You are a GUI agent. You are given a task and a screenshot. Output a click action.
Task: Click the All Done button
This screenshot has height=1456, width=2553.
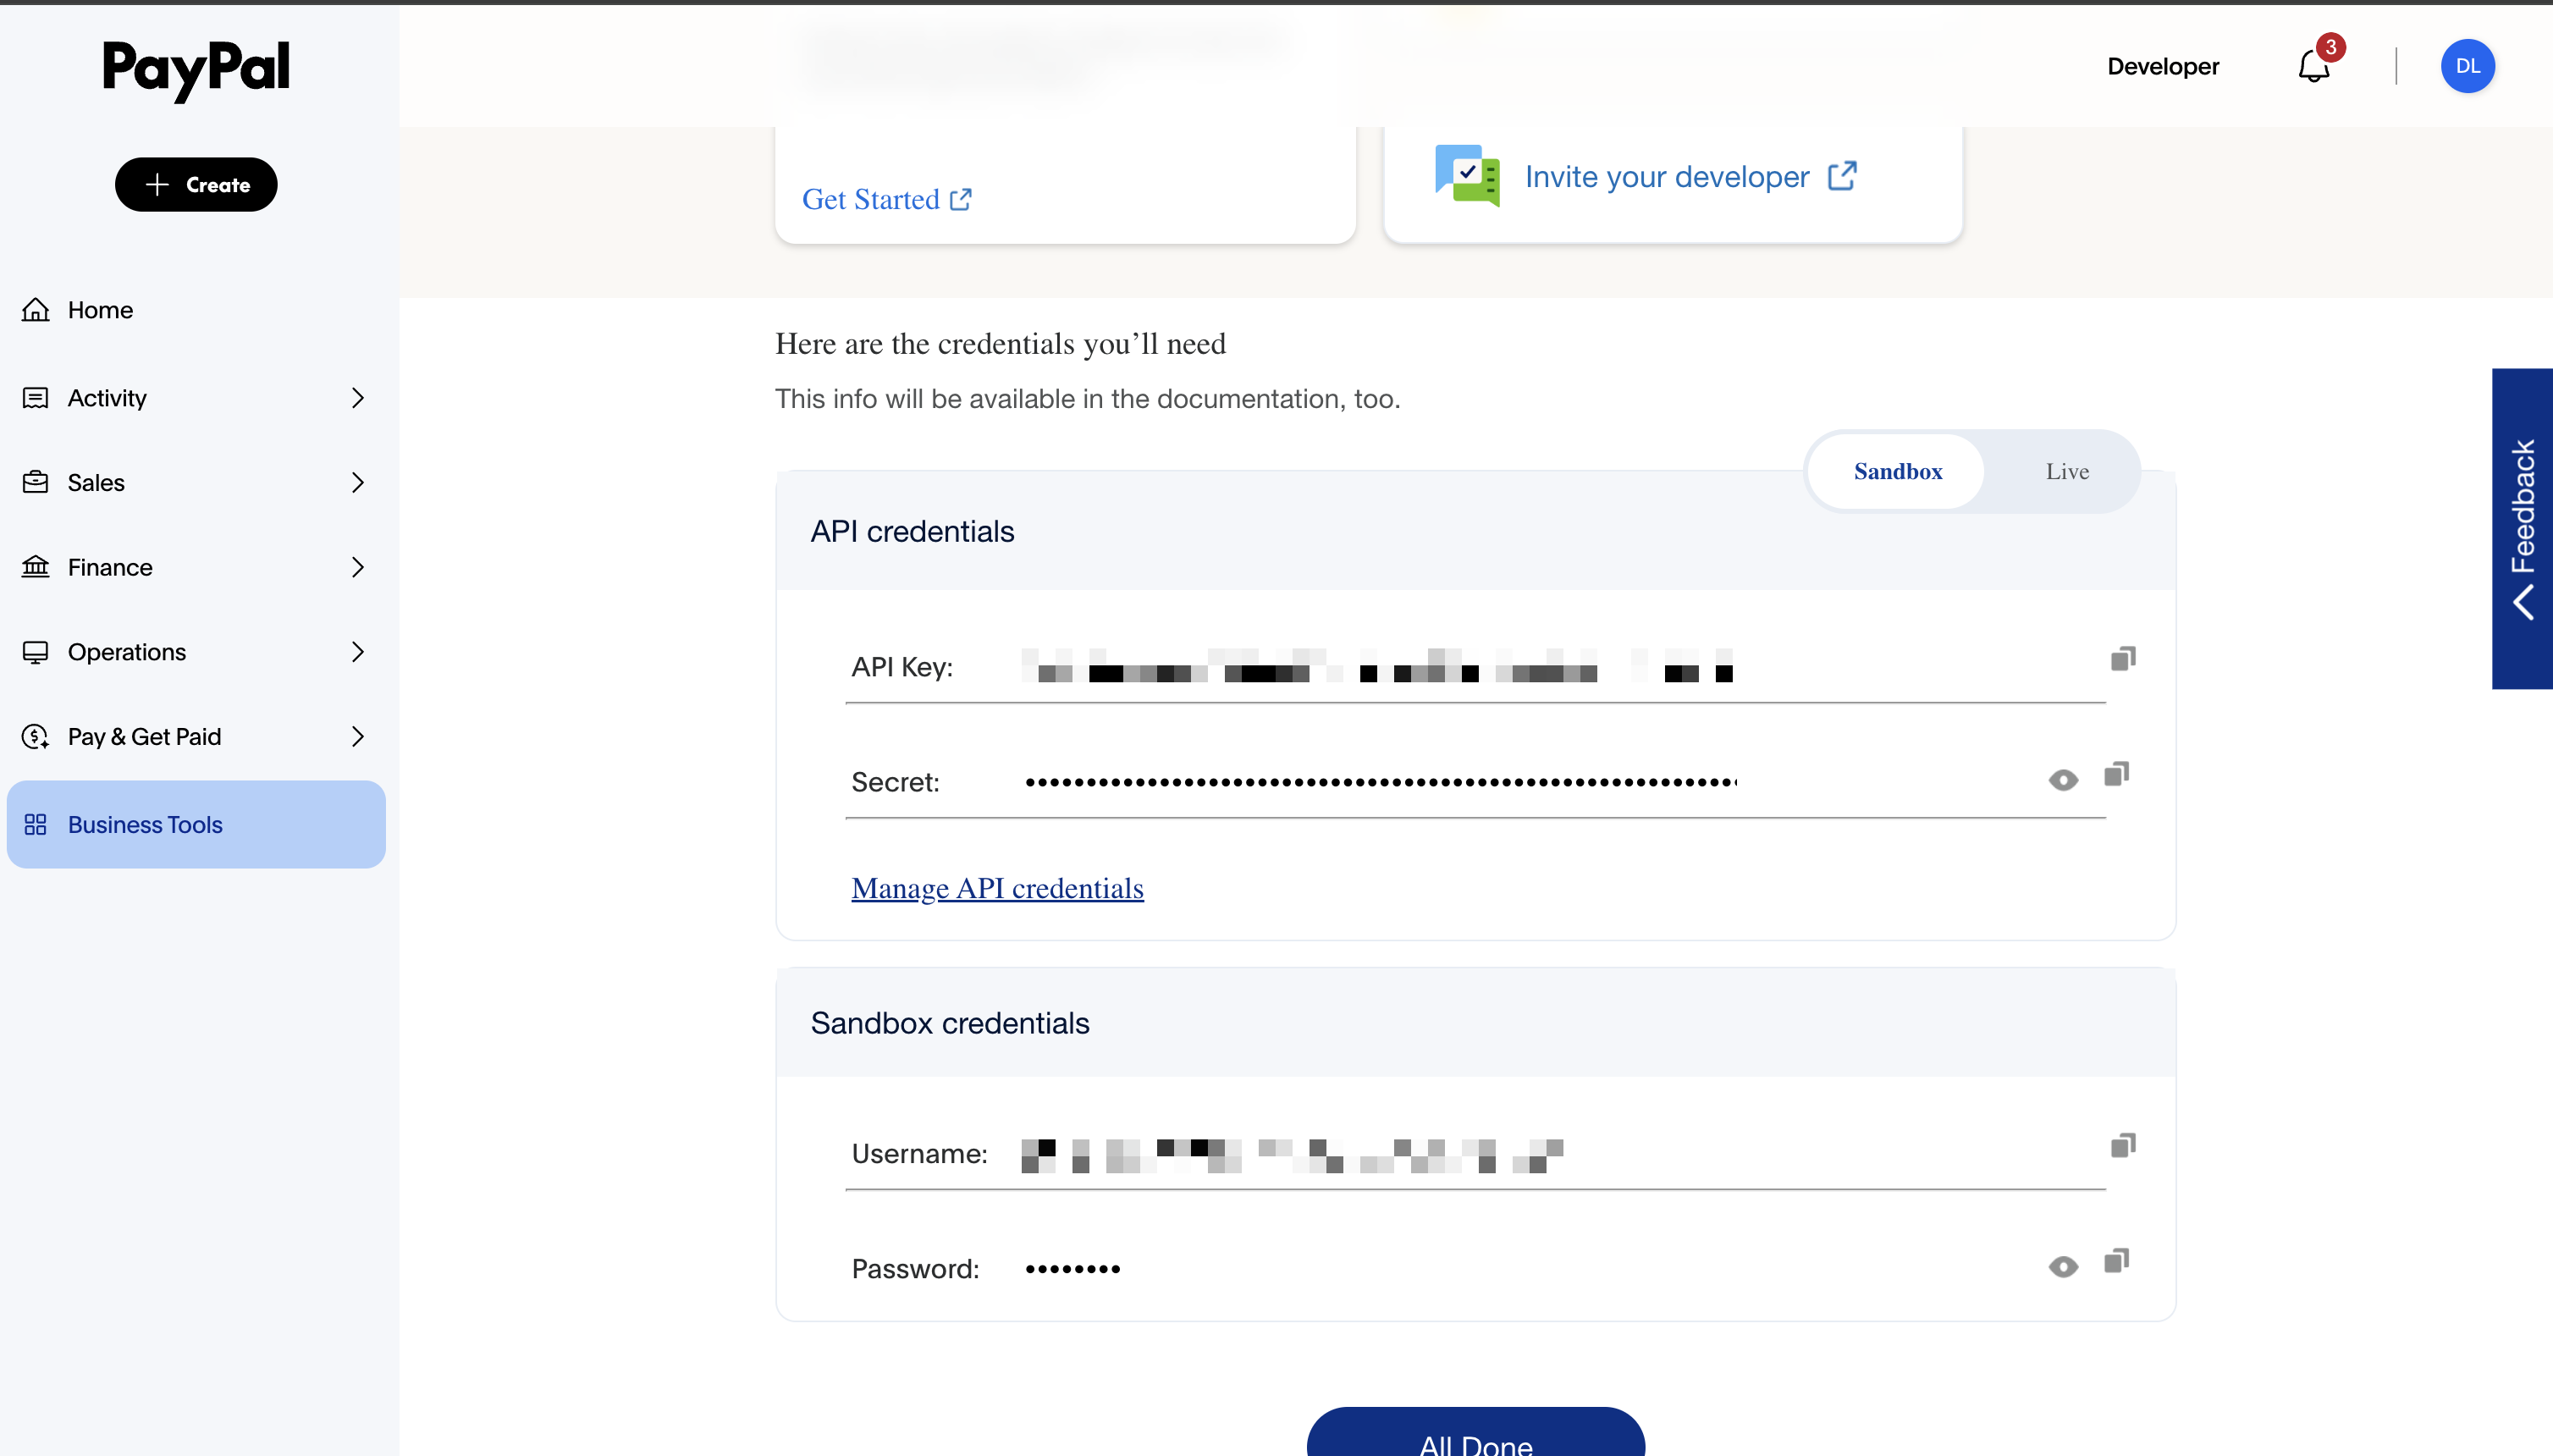[x=1475, y=1434]
